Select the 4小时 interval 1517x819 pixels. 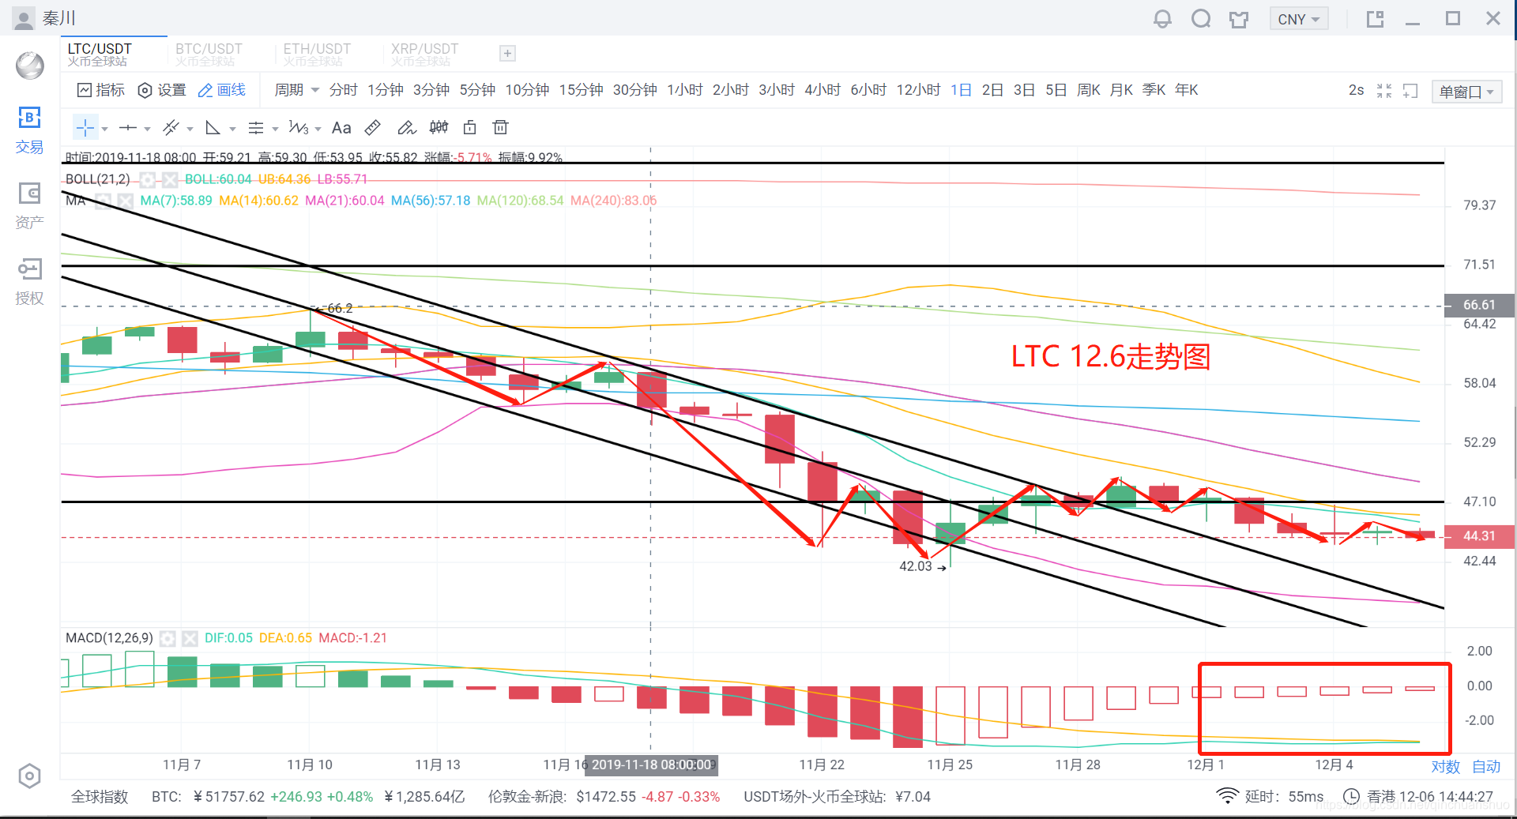click(822, 90)
